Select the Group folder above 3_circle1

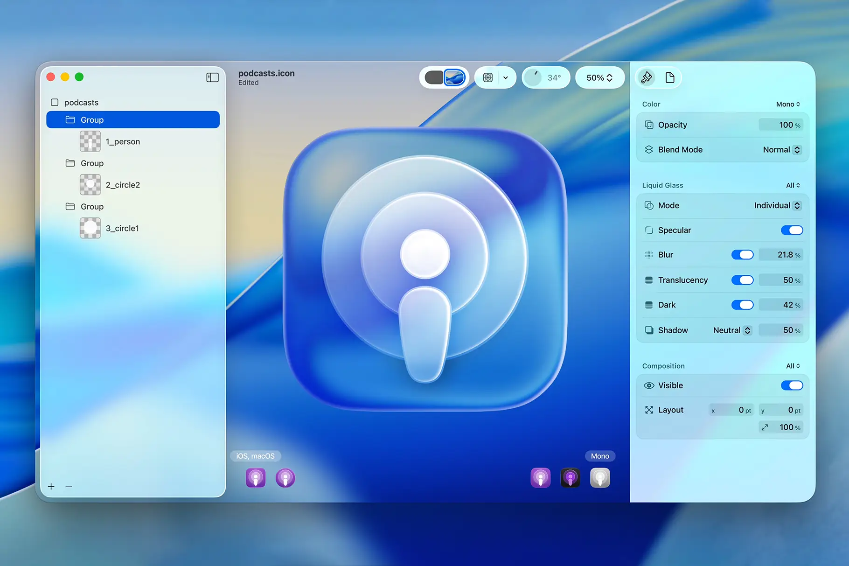(133, 206)
